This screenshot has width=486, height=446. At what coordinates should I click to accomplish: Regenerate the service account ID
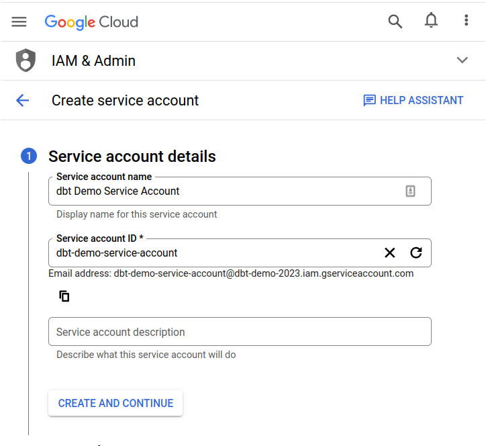click(x=416, y=253)
